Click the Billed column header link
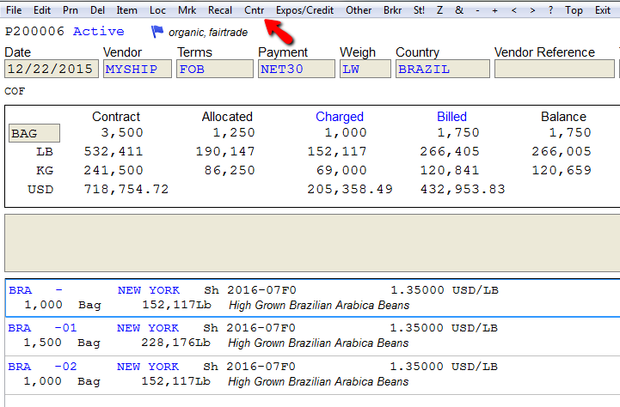 [x=451, y=117]
